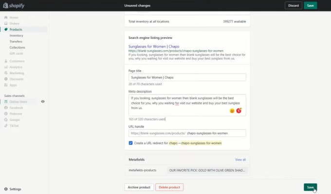The image size is (331, 194).
Task: Click '399277 available' inventory text
Action: (x=234, y=21)
